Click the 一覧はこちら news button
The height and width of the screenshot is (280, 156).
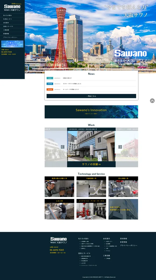coord(91,96)
